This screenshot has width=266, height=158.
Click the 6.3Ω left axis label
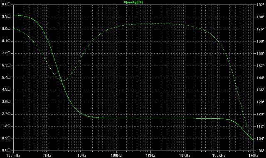(6, 65)
